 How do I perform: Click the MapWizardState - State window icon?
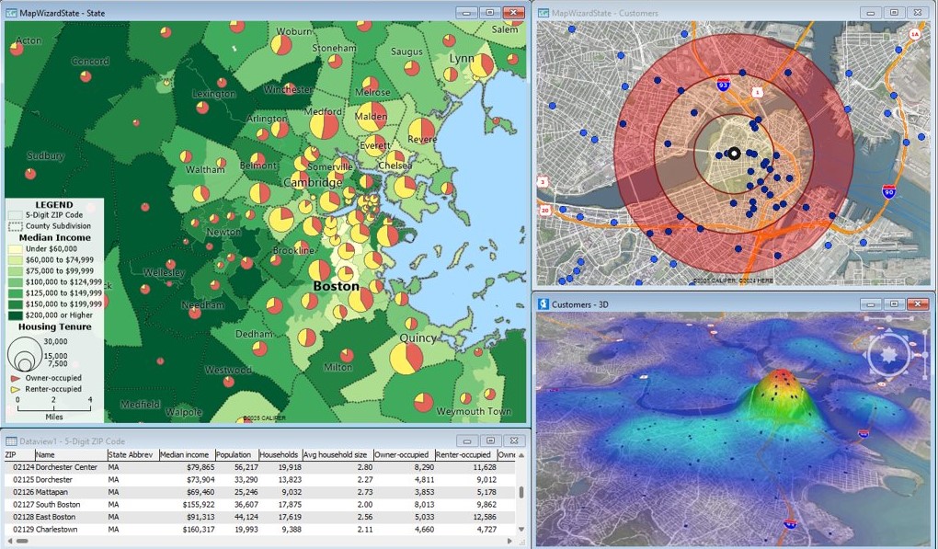10,13
